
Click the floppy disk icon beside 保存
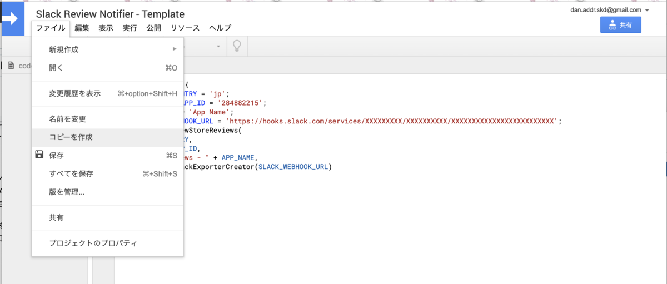[x=39, y=155]
